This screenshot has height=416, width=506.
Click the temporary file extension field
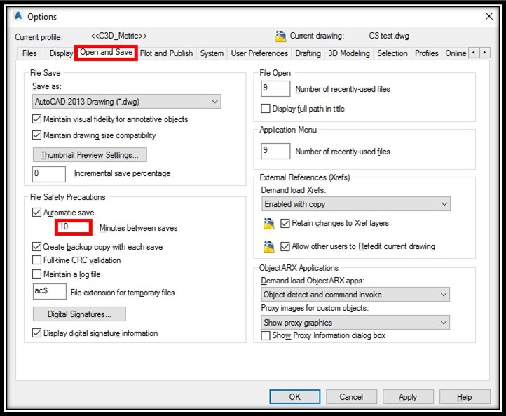coord(50,291)
